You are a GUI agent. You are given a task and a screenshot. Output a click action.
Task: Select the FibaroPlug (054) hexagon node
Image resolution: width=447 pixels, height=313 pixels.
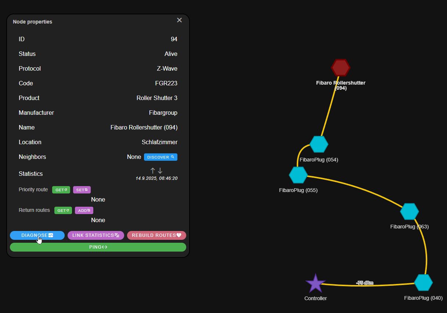(x=318, y=144)
